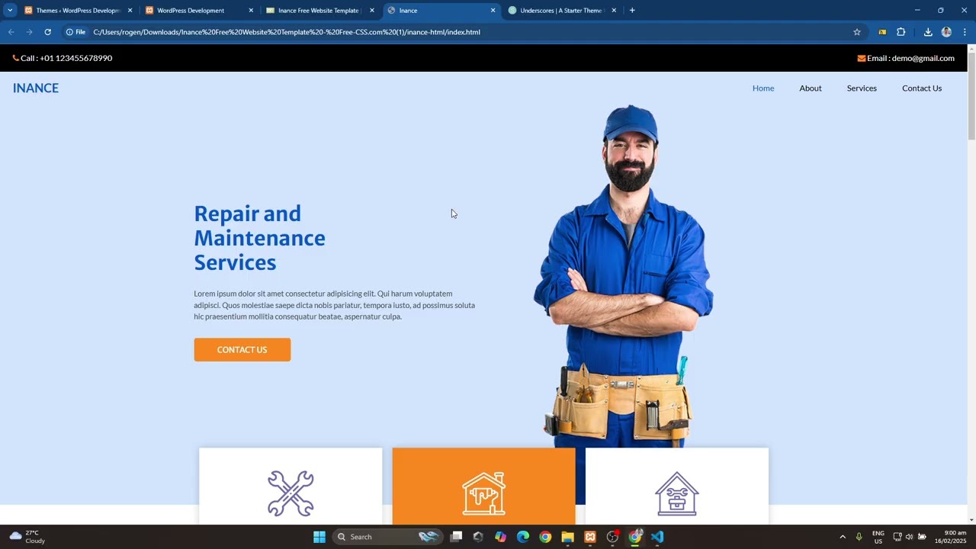Close the Underscores Starter Theme tab
Viewport: 976px width, 549px height.
(614, 11)
